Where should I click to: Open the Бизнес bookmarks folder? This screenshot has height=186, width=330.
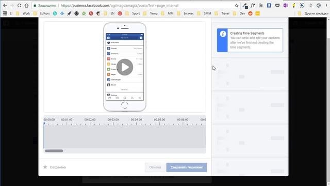point(186,13)
